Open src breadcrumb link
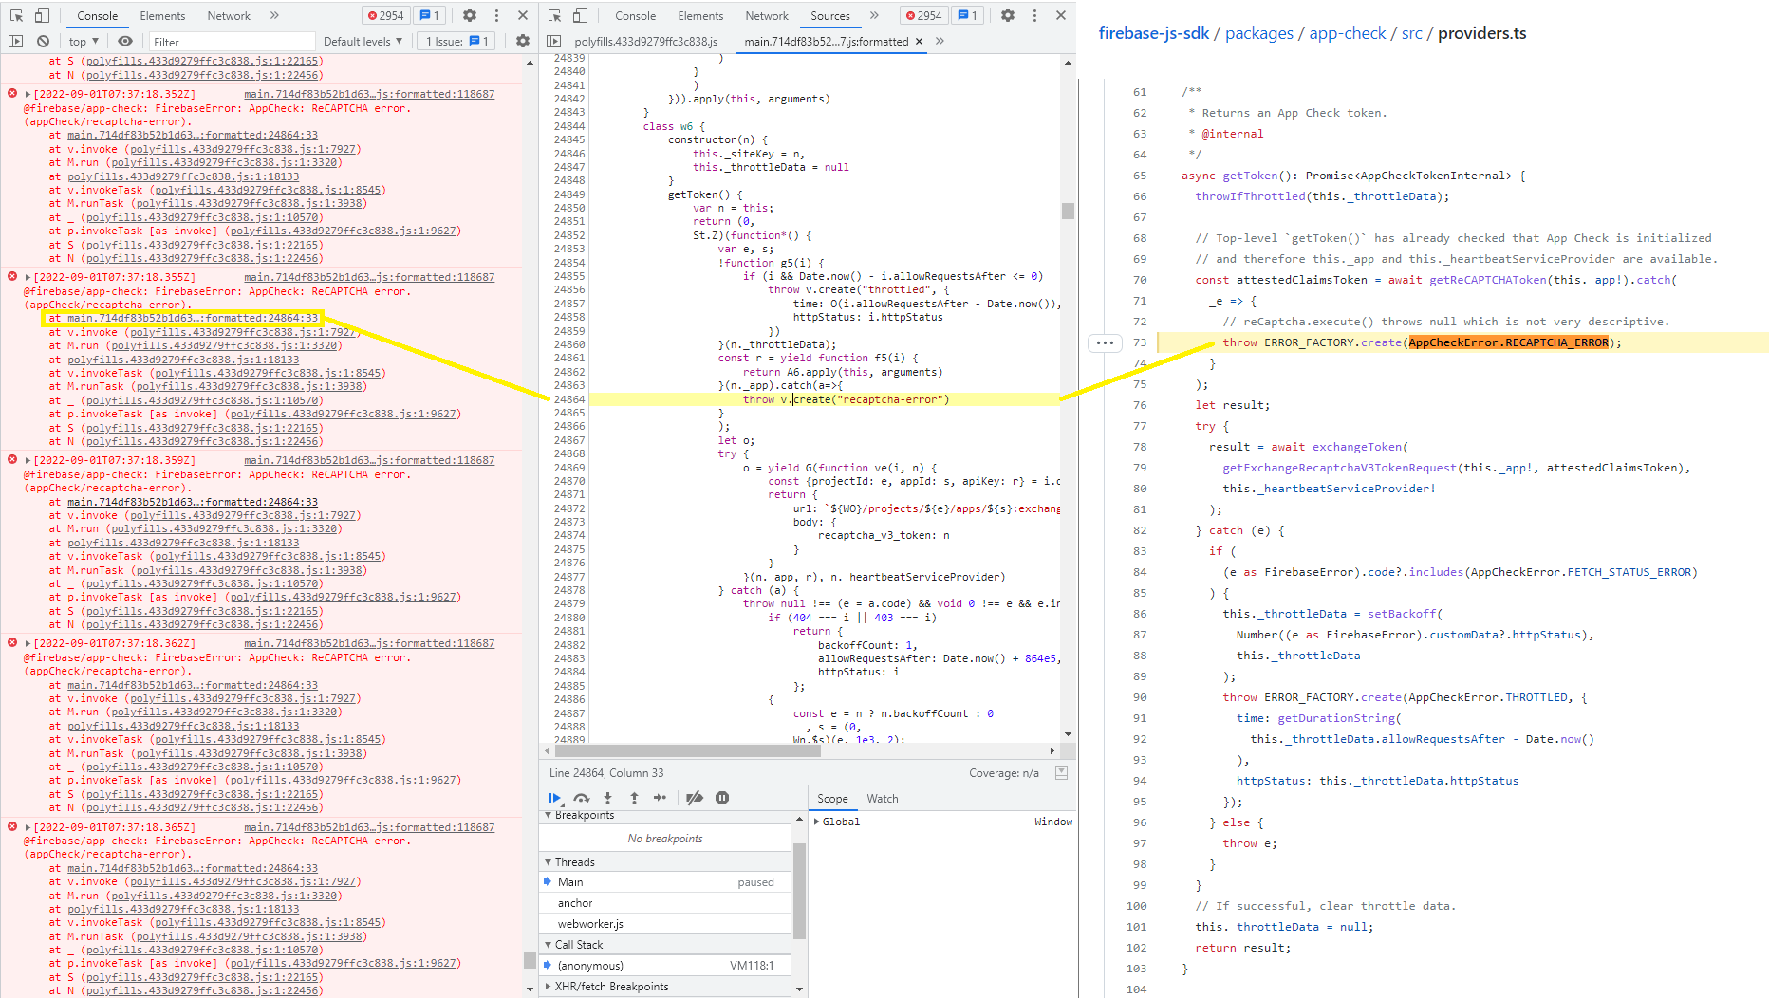Screen dimensions: 1769x998 click(1412, 33)
